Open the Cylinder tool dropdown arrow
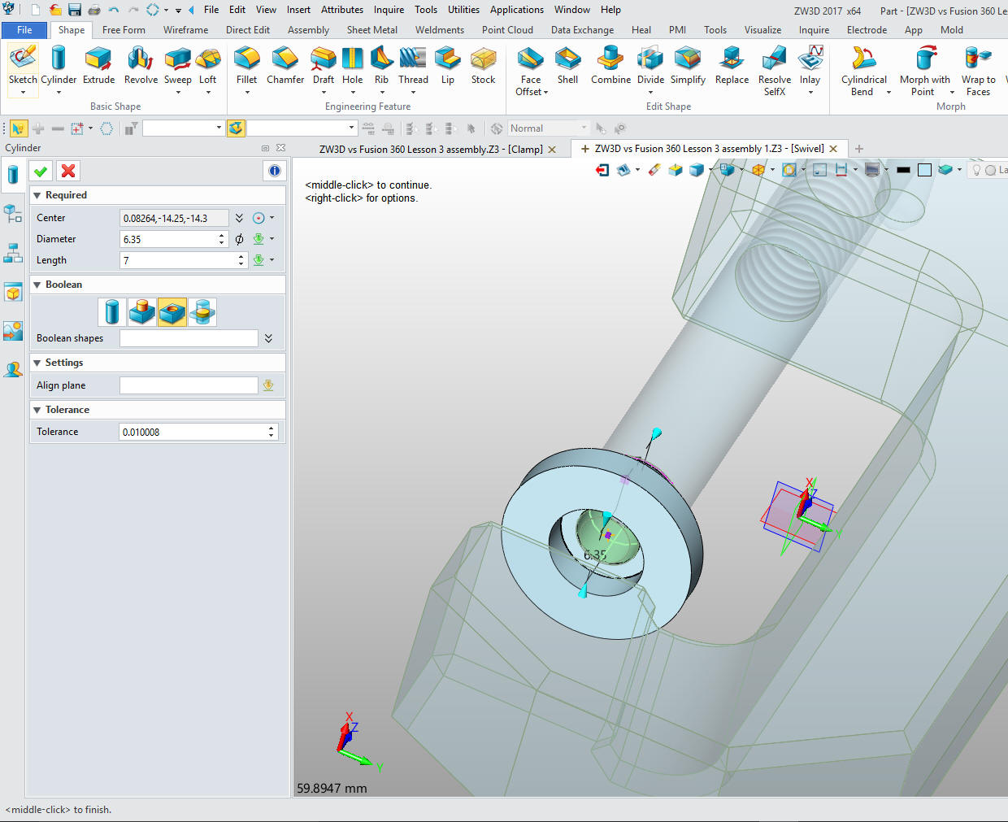 (59, 93)
